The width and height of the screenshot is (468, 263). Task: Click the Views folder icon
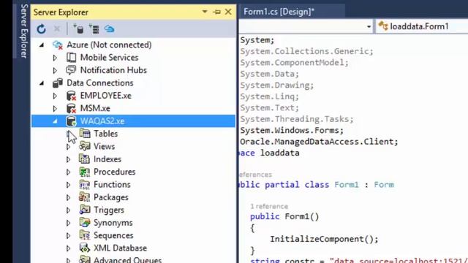pyautogui.click(x=85, y=146)
